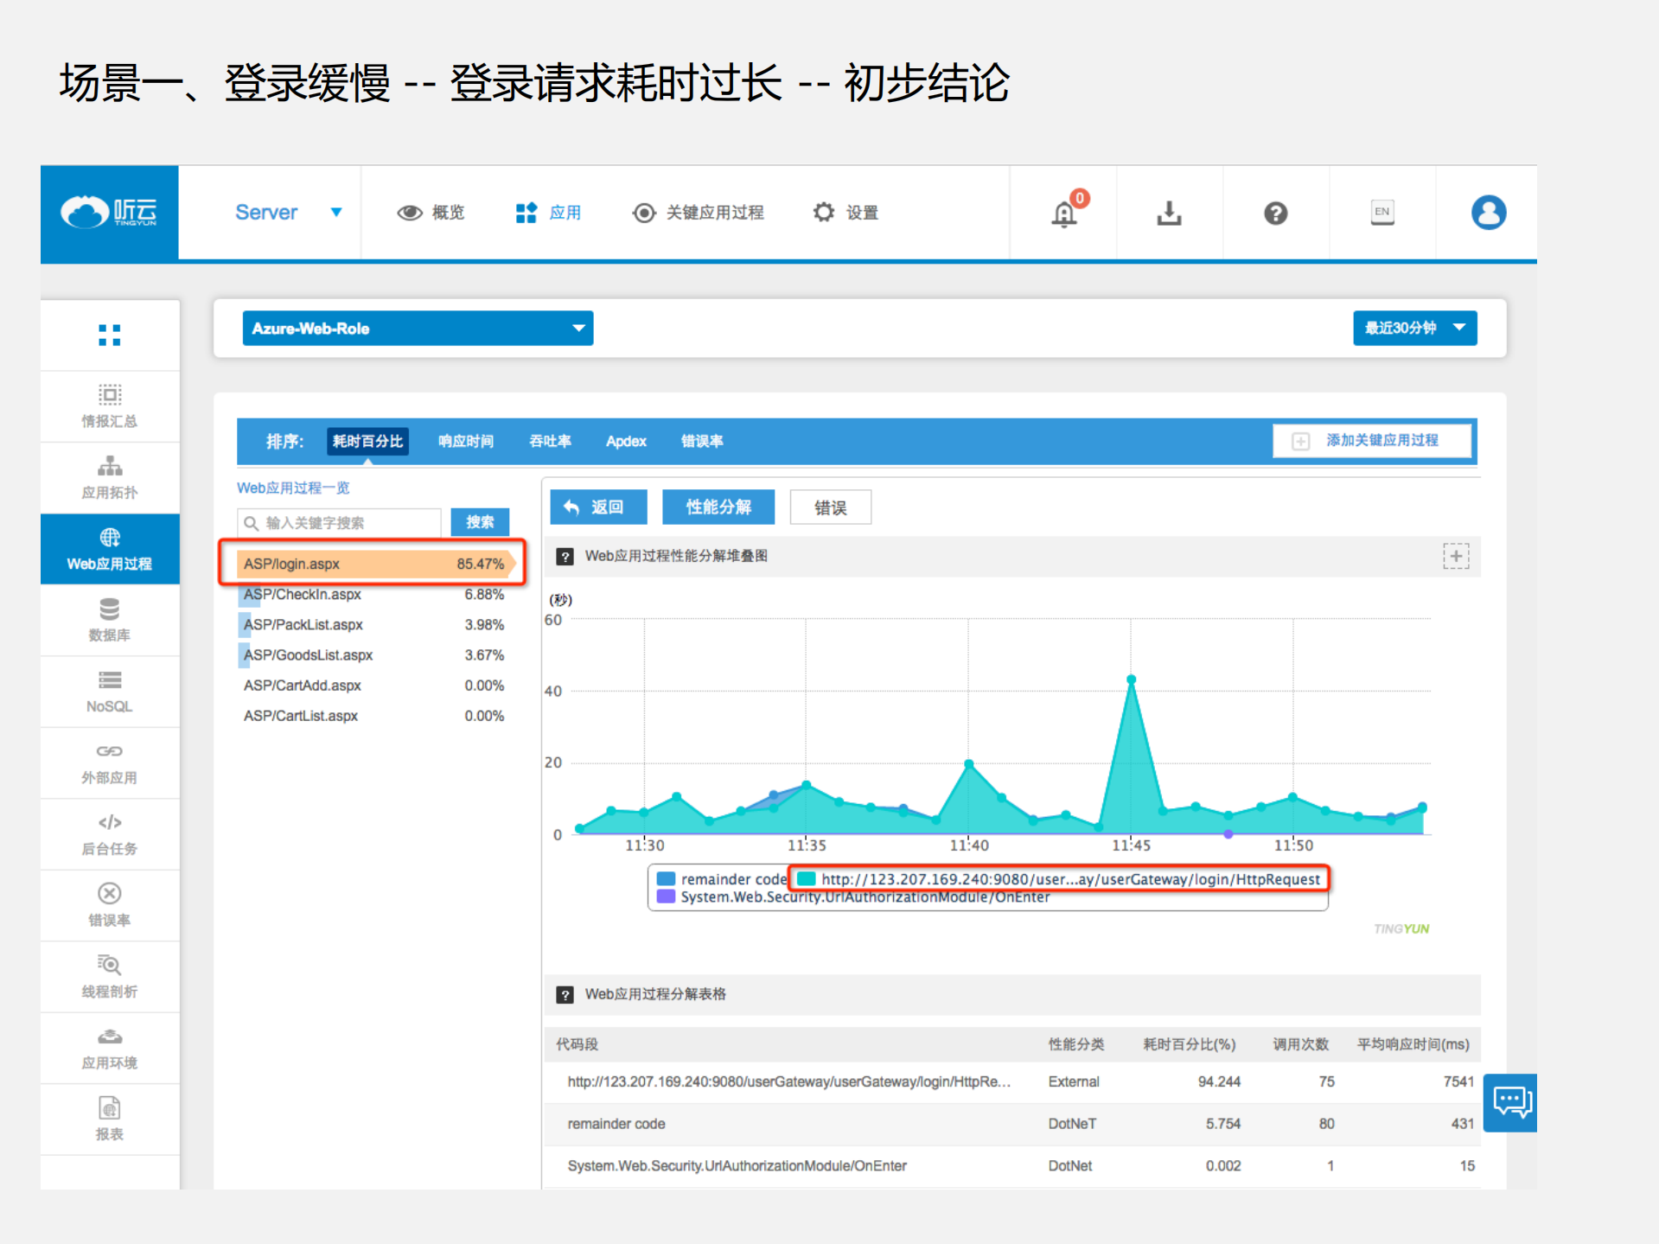This screenshot has width=1659, height=1244.
Task: Click the 添加关键应用过程 button
Action: [1371, 440]
